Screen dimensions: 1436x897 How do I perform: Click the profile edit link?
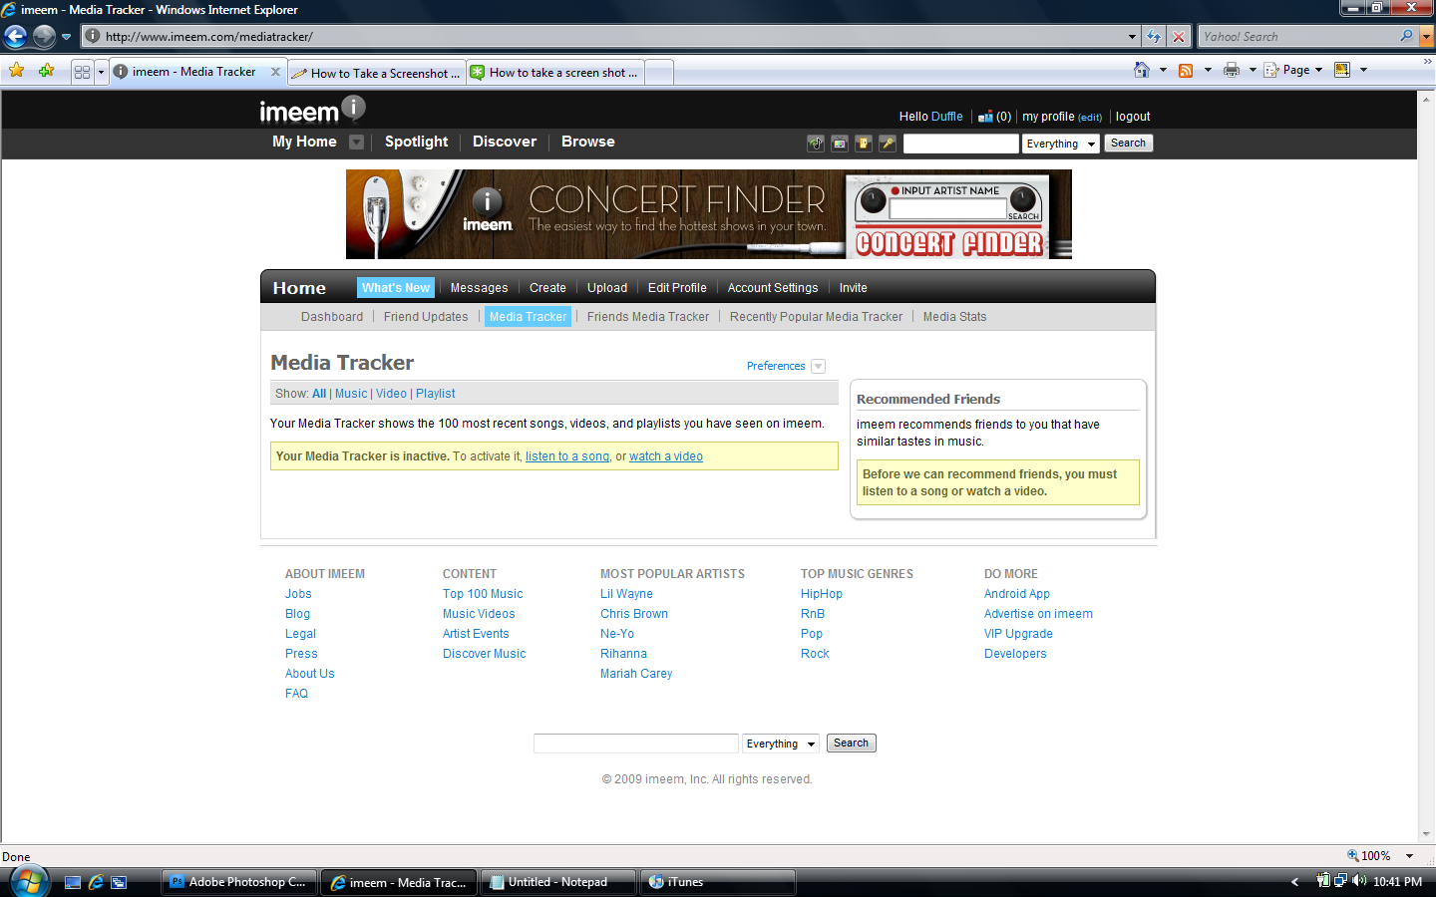(x=1090, y=118)
